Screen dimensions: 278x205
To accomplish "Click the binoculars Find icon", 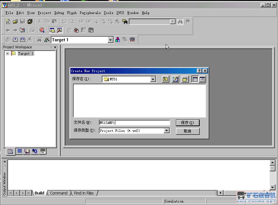I will tap(180, 22).
